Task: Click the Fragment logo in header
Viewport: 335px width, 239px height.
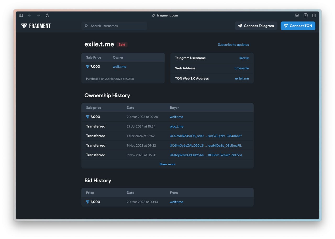Action: click(36, 26)
